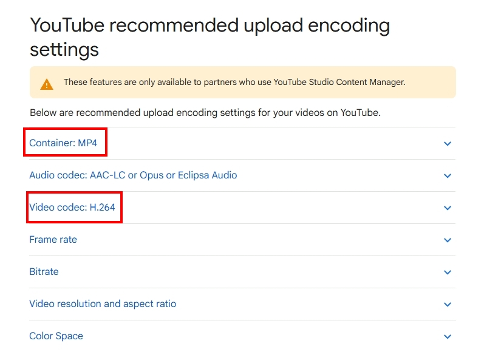Open the Color Space section title
Viewport: 484px width, 352px height.
(56, 336)
